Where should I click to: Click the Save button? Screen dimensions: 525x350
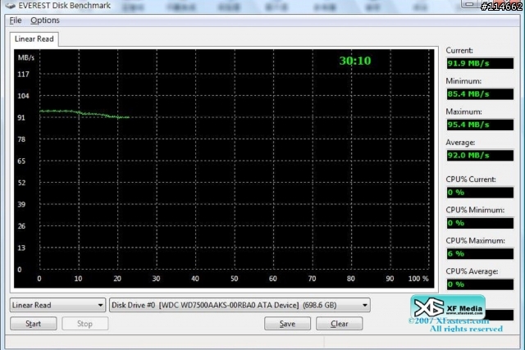pyautogui.click(x=287, y=324)
